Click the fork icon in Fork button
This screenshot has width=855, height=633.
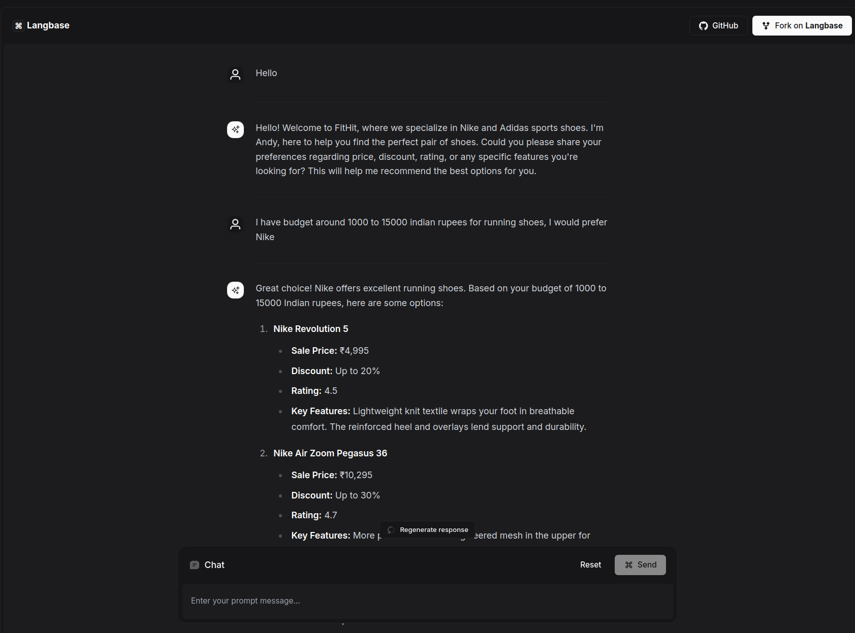tap(766, 26)
